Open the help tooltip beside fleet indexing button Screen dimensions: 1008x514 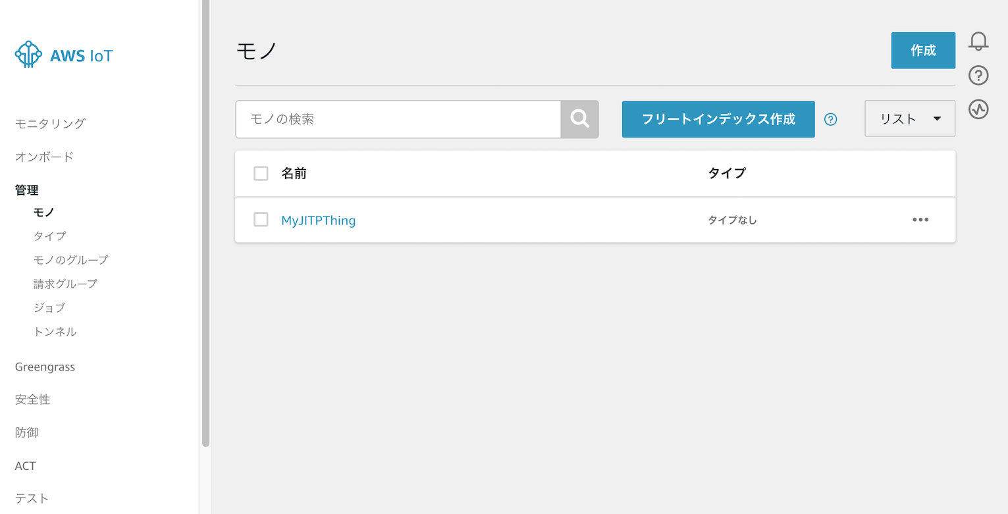[x=830, y=119]
